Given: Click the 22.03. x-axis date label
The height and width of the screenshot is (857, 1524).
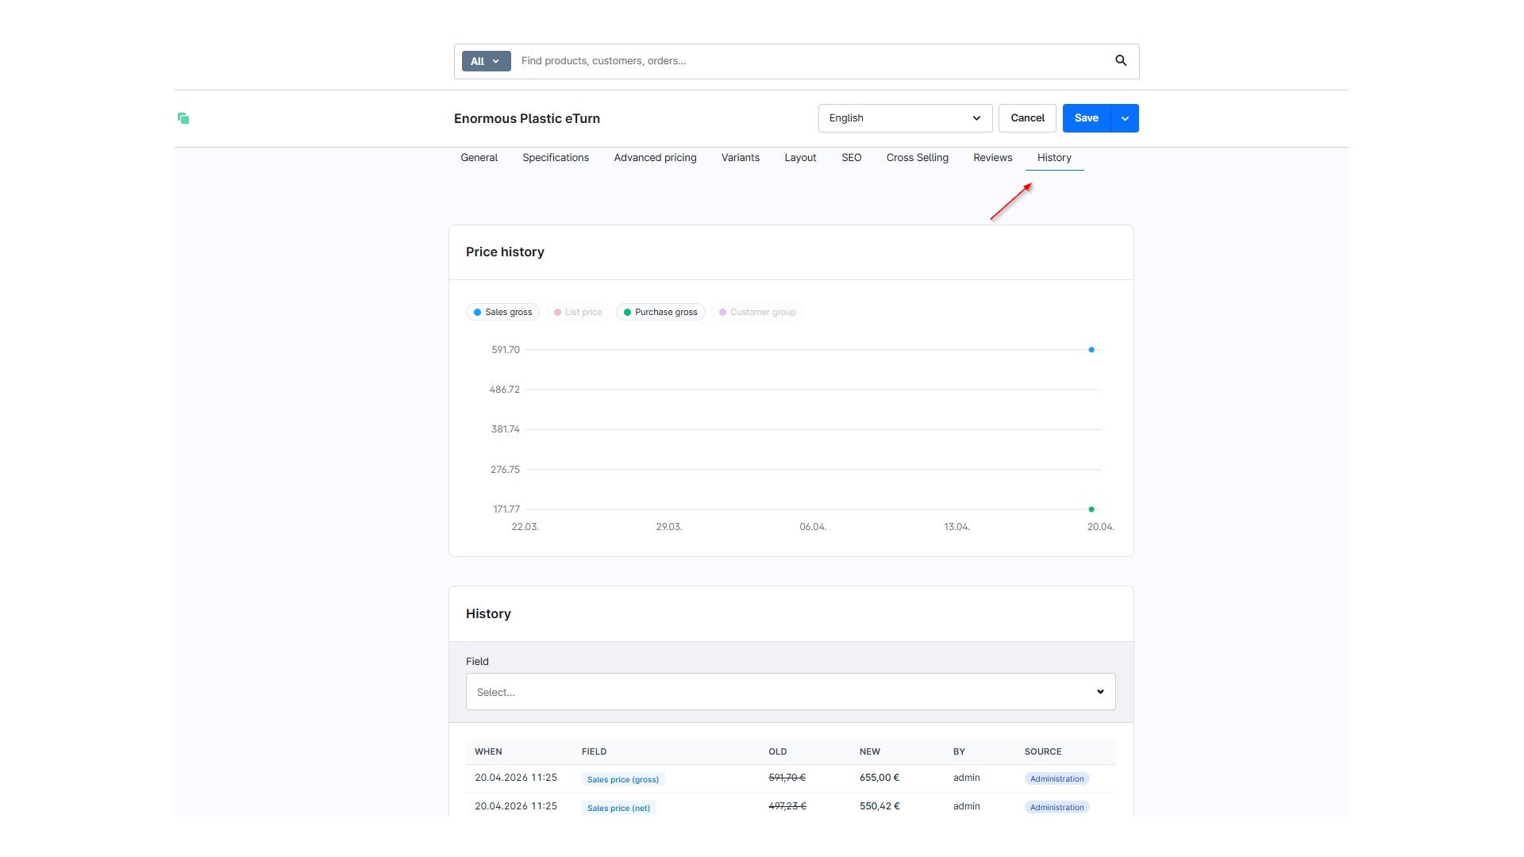Looking at the screenshot, I should click(525, 527).
